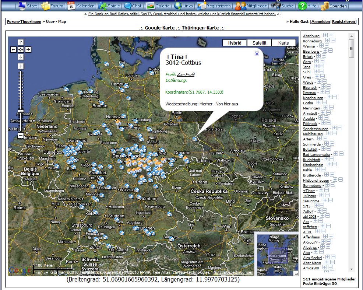Collapse the overview mini-map corner arrow
The height and width of the screenshot is (290, 363).
click(296, 273)
